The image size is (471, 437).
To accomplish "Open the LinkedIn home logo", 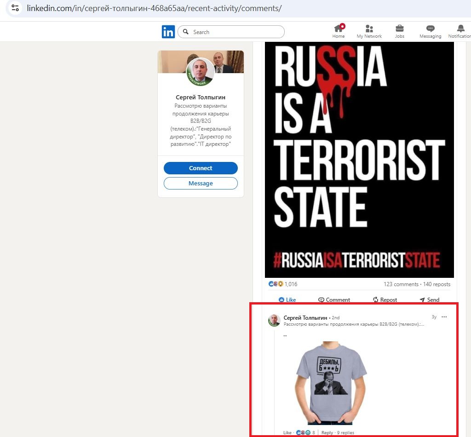I will click(168, 32).
